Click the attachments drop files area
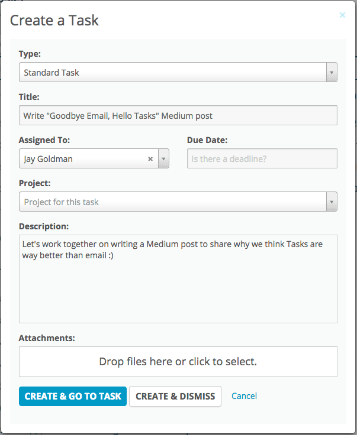 (x=178, y=362)
